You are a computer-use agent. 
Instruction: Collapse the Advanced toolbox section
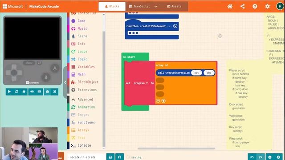point(85,100)
